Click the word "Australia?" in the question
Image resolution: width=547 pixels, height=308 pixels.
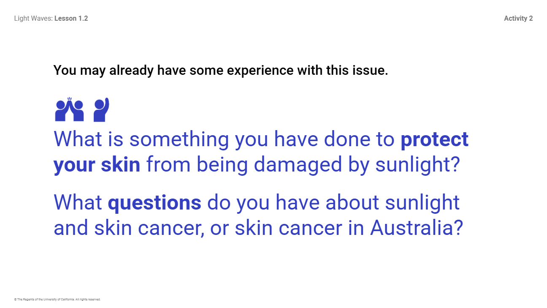pyautogui.click(x=417, y=228)
